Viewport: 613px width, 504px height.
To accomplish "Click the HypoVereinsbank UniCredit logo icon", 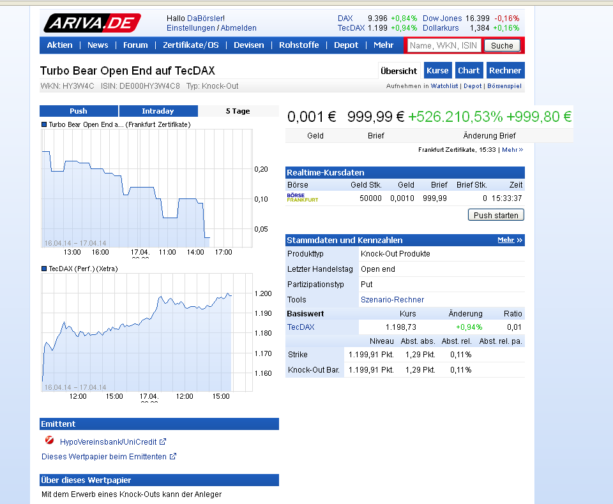I will pos(49,440).
